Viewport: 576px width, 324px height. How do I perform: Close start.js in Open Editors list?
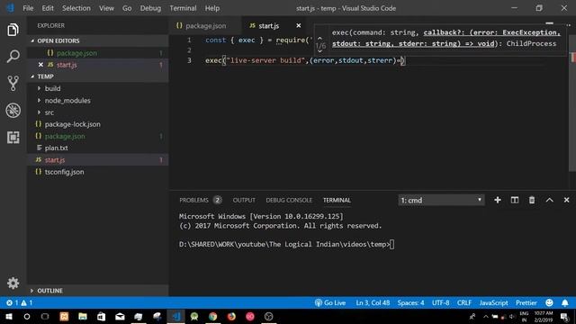(40, 65)
